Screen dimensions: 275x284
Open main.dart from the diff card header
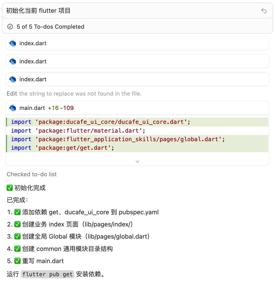[x=32, y=108]
